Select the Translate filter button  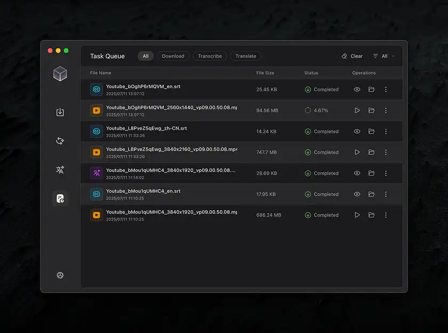(x=245, y=56)
